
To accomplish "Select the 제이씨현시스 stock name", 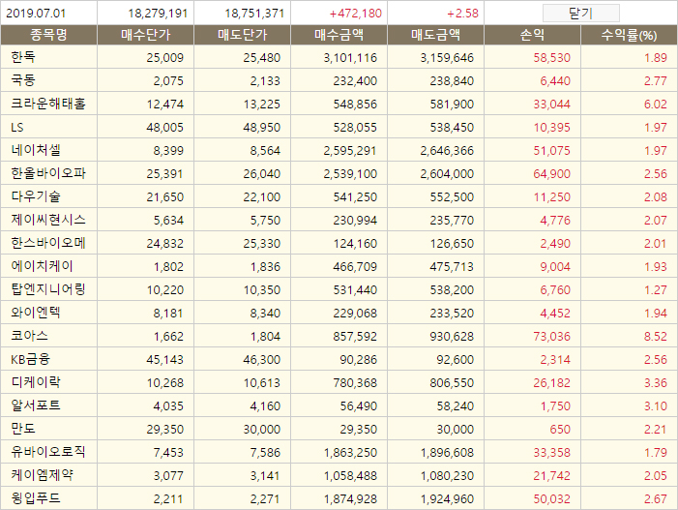I will [48, 220].
